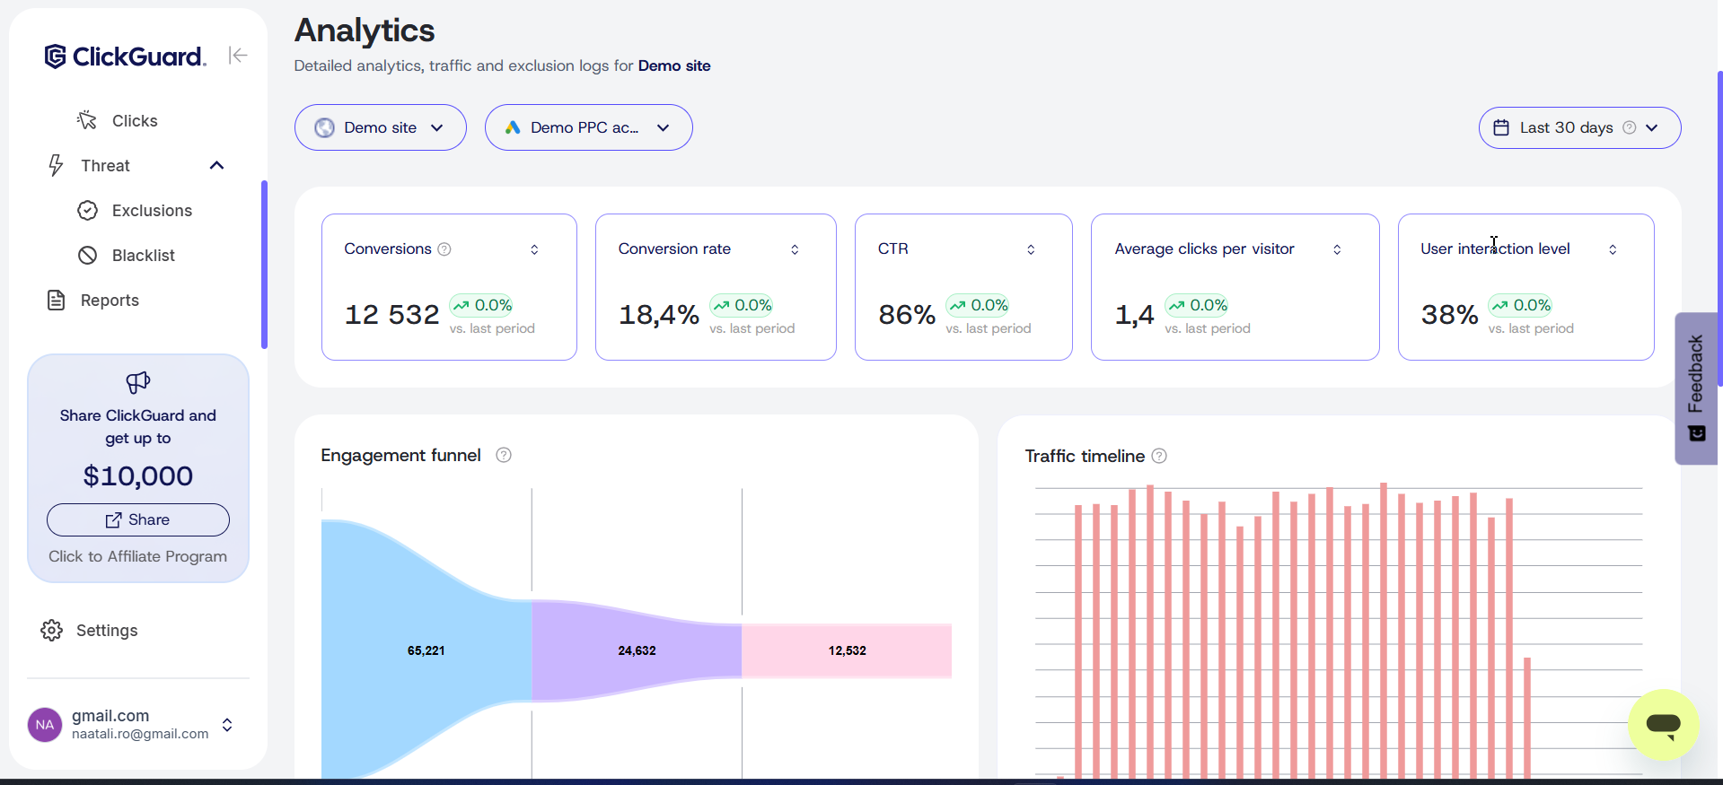Image resolution: width=1723 pixels, height=785 pixels.
Task: Click the Traffic timeline info icon
Action: click(1159, 456)
